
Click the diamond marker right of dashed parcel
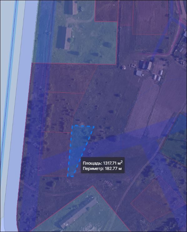pyautogui.click(x=89, y=151)
